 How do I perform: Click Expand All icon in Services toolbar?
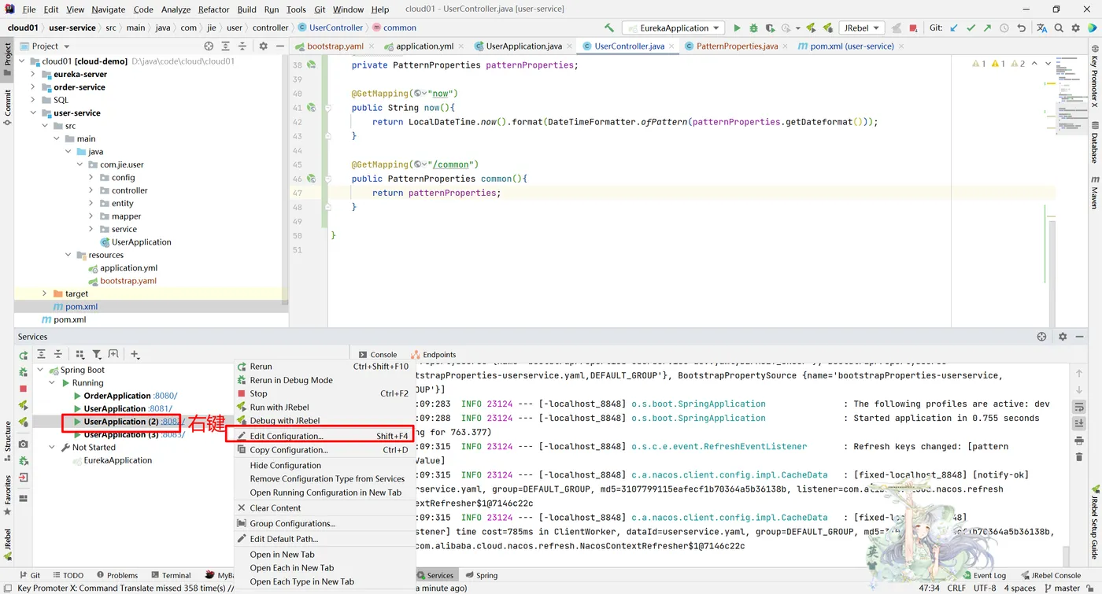[41, 355]
